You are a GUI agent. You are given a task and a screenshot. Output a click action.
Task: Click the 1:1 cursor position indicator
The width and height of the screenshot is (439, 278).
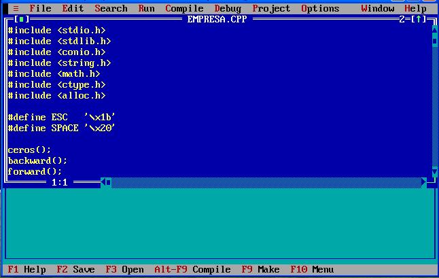pyautogui.click(x=59, y=182)
